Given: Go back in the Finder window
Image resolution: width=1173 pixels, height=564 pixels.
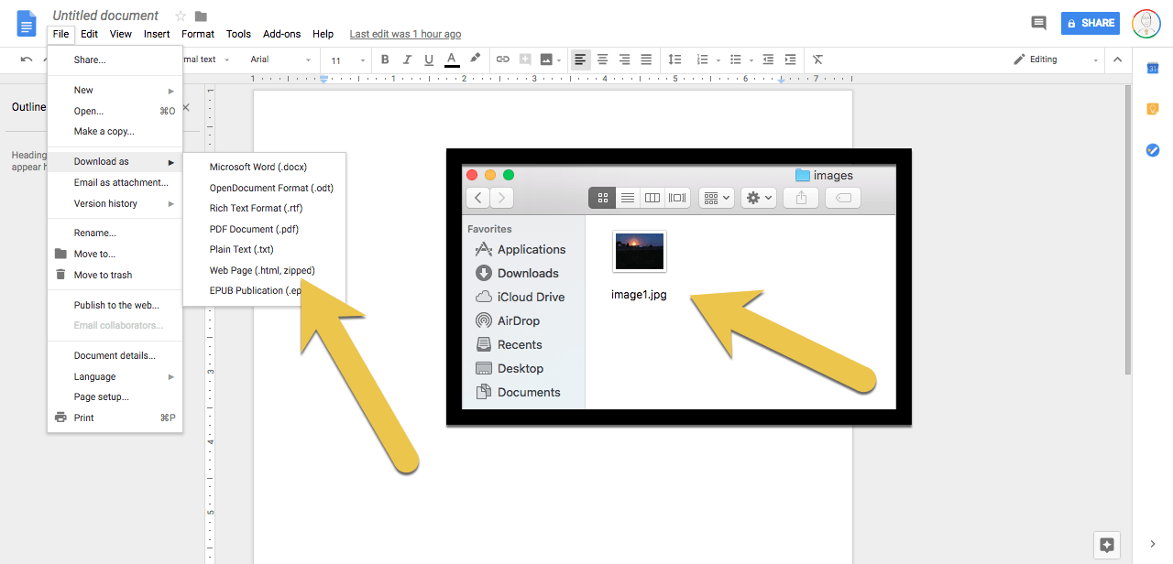Looking at the screenshot, I should pyautogui.click(x=477, y=197).
